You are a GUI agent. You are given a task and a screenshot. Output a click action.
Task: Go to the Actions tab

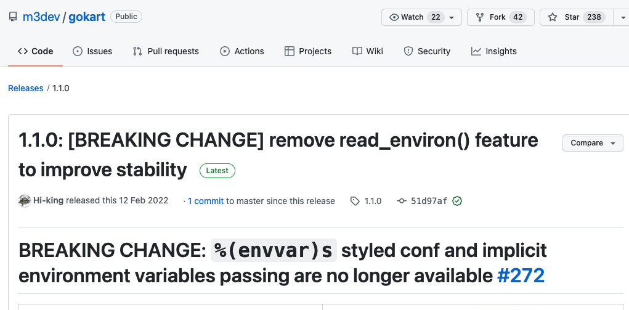[242, 51]
